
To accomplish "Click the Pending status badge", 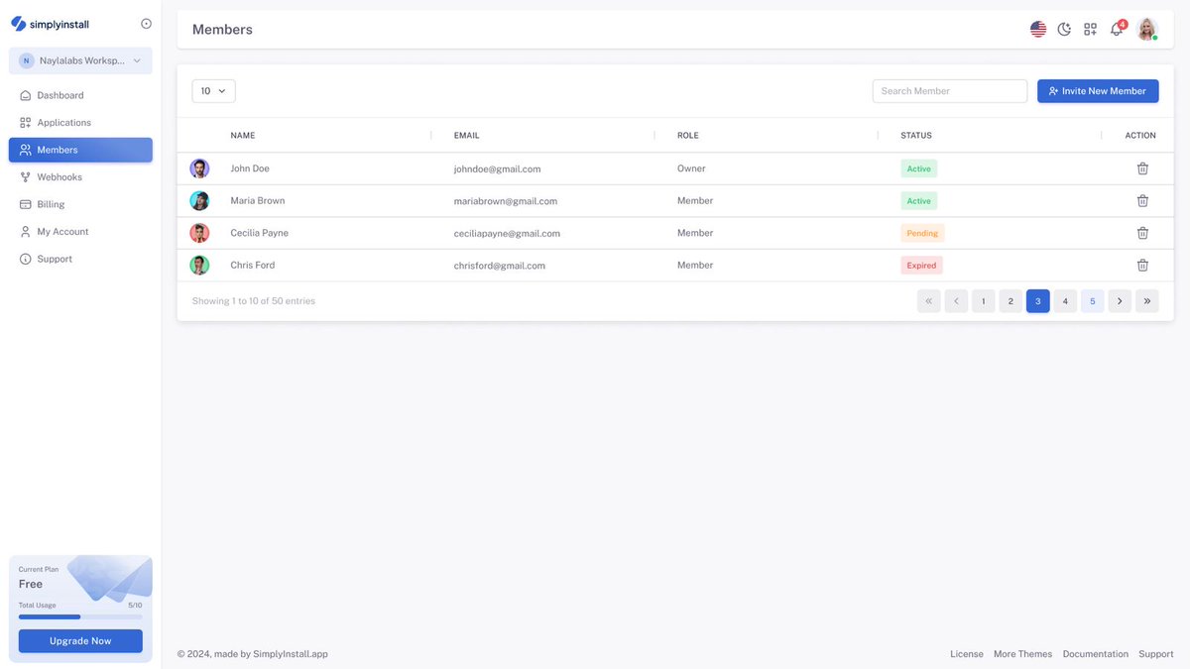I will 922,233.
